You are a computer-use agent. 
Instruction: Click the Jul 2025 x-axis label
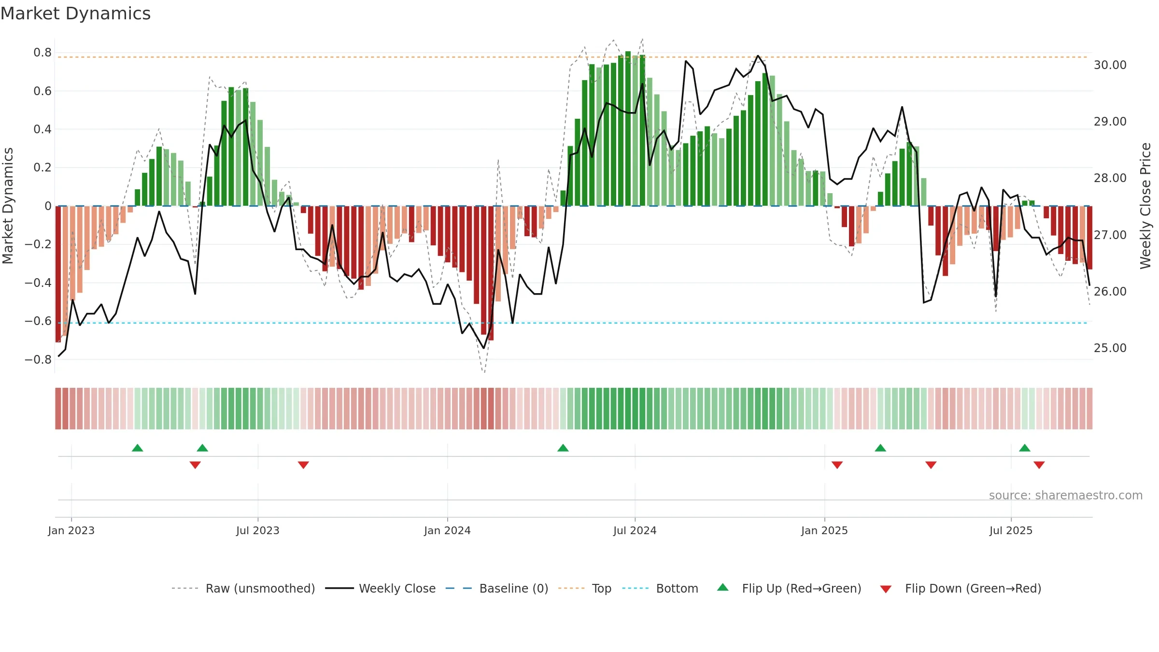[x=1011, y=530]
